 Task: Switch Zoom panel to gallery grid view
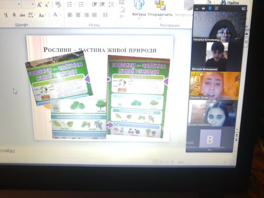(x=216, y=8)
